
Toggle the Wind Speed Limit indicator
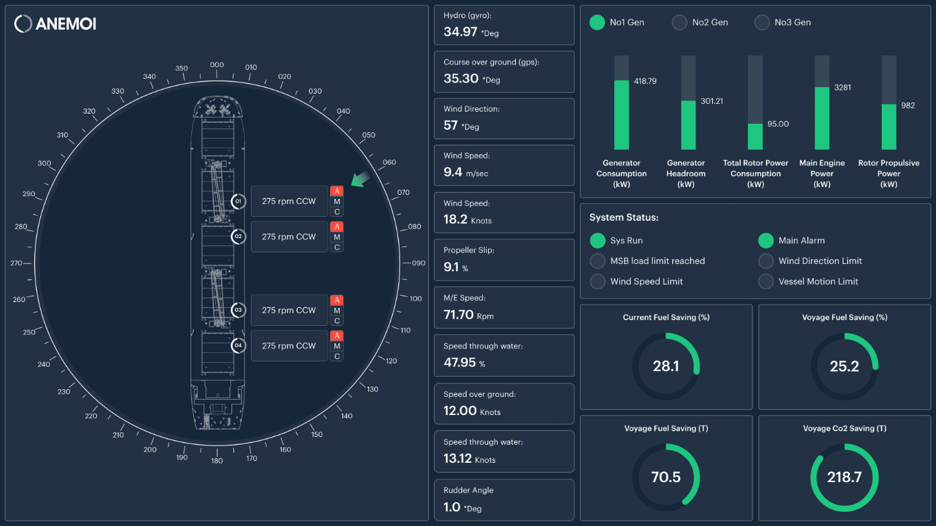tap(597, 282)
